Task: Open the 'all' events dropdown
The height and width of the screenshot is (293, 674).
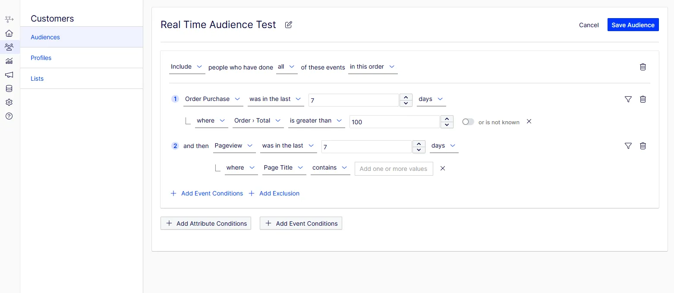Action: point(287,67)
